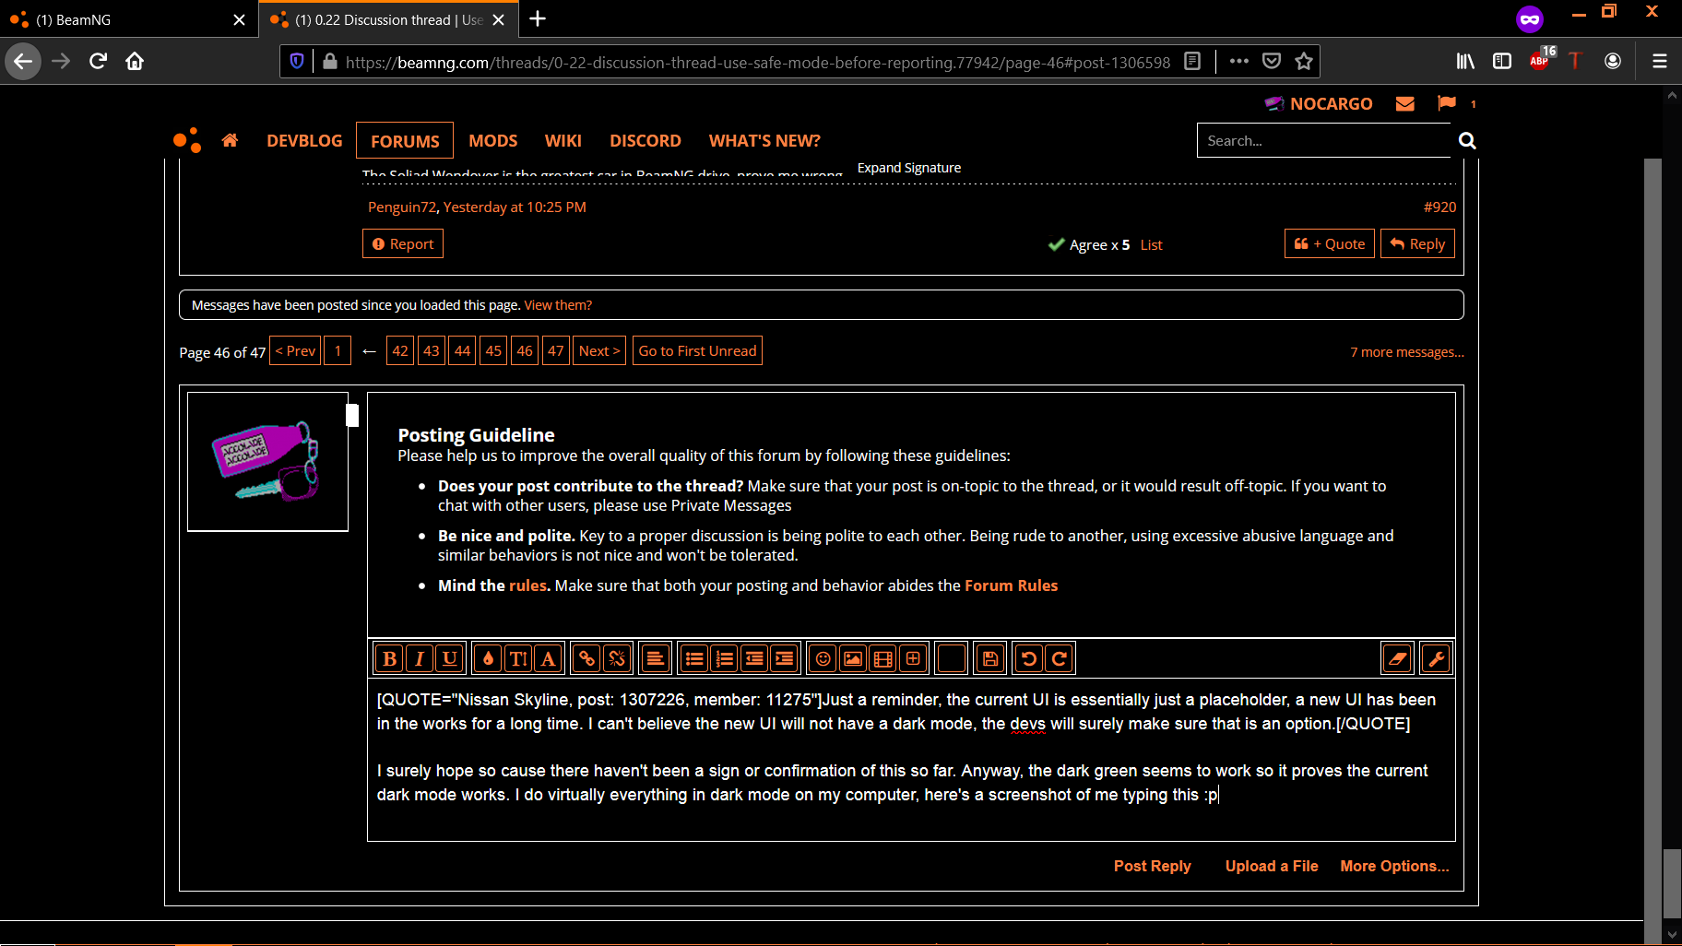This screenshot has height=946, width=1682.
Task: Toggle italic formatting in the editor
Action: 420,658
